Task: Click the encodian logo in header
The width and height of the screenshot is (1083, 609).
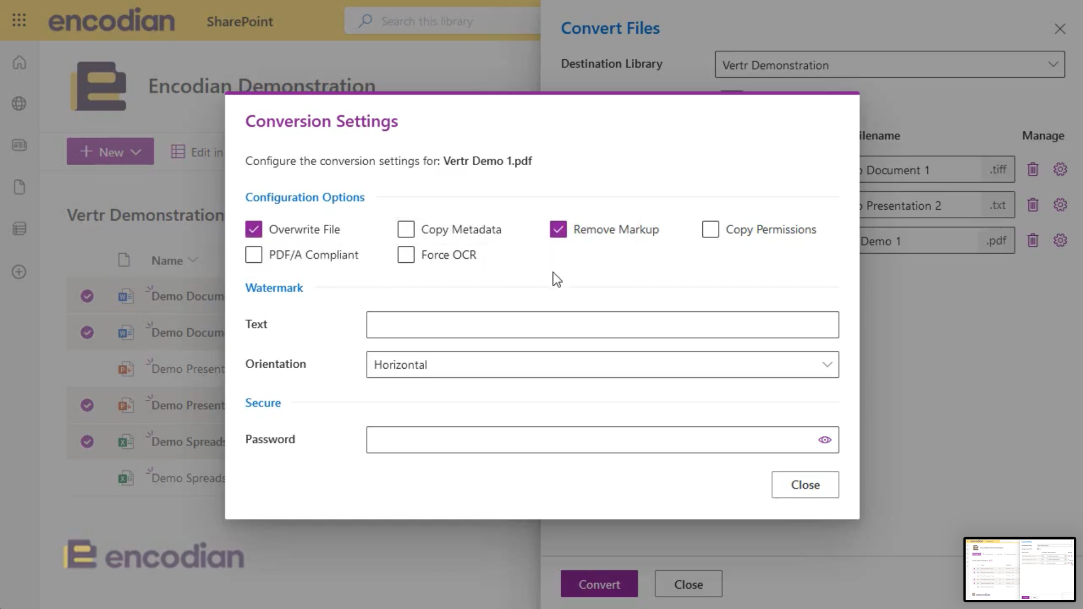Action: 112,20
